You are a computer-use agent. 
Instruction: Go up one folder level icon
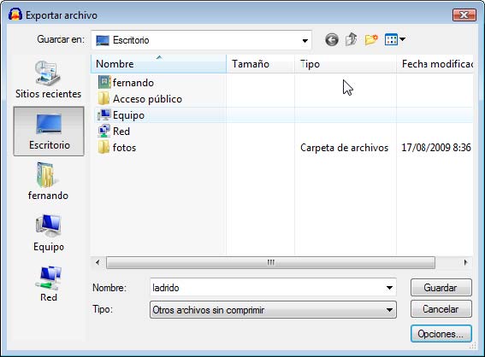(352, 39)
